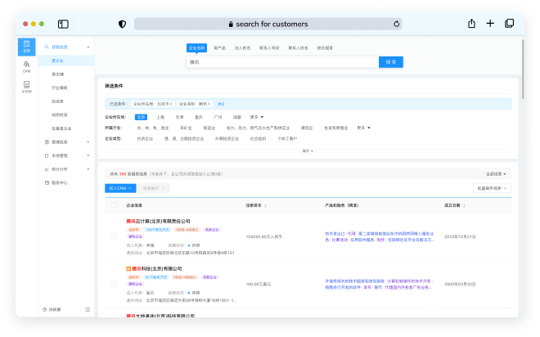Tick the select-all checkbox in the table header
The image size is (540, 337).
tap(113, 205)
